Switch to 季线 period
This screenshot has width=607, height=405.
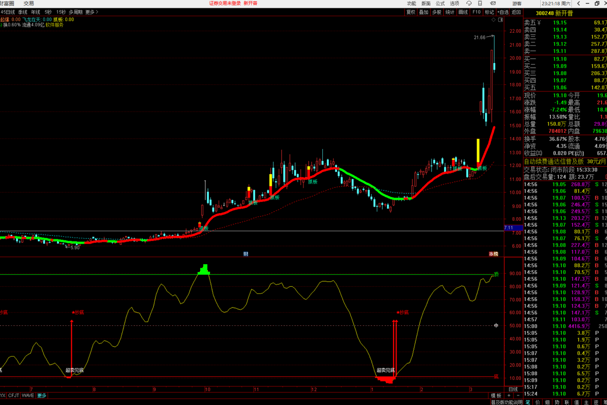pyautogui.click(x=23, y=12)
